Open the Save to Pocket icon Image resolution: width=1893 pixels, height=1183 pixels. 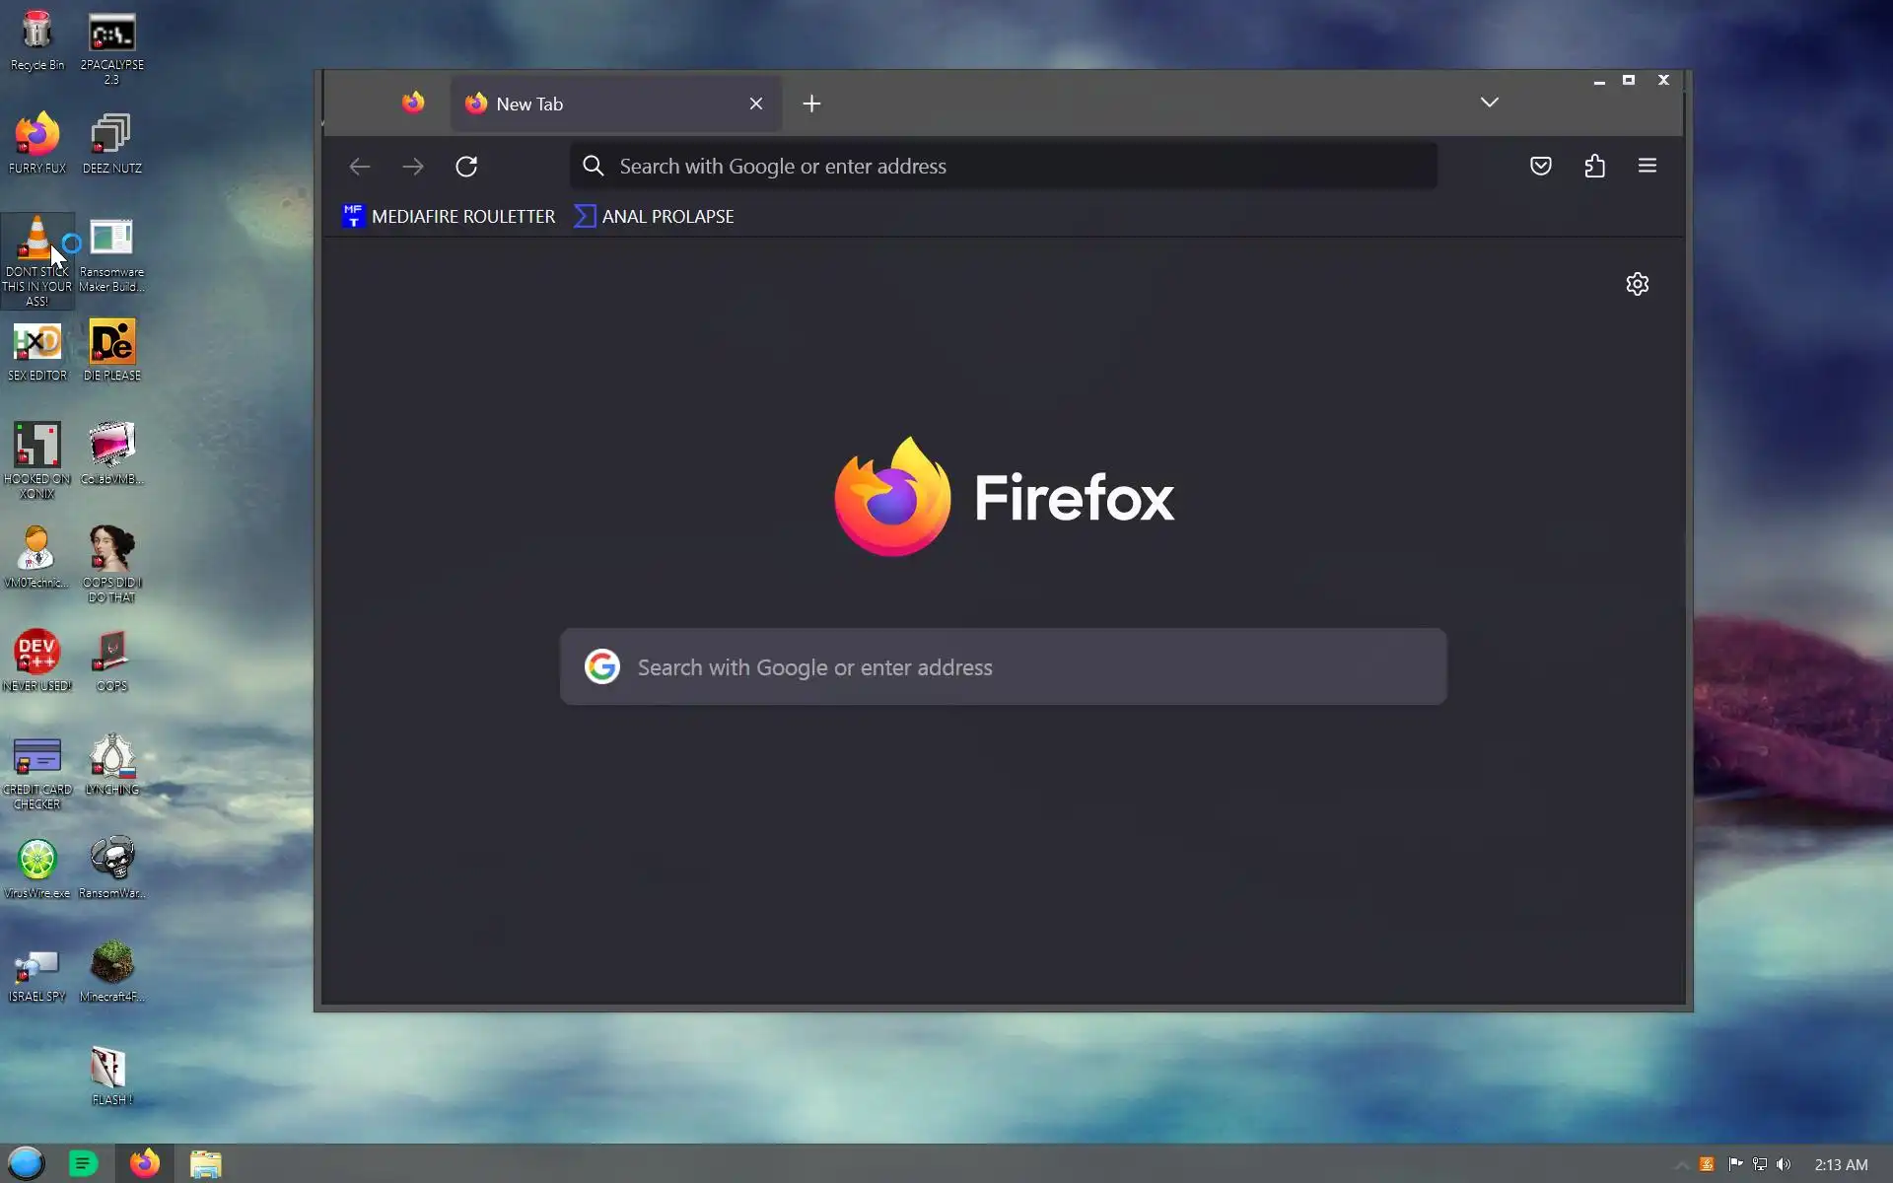[x=1540, y=167]
